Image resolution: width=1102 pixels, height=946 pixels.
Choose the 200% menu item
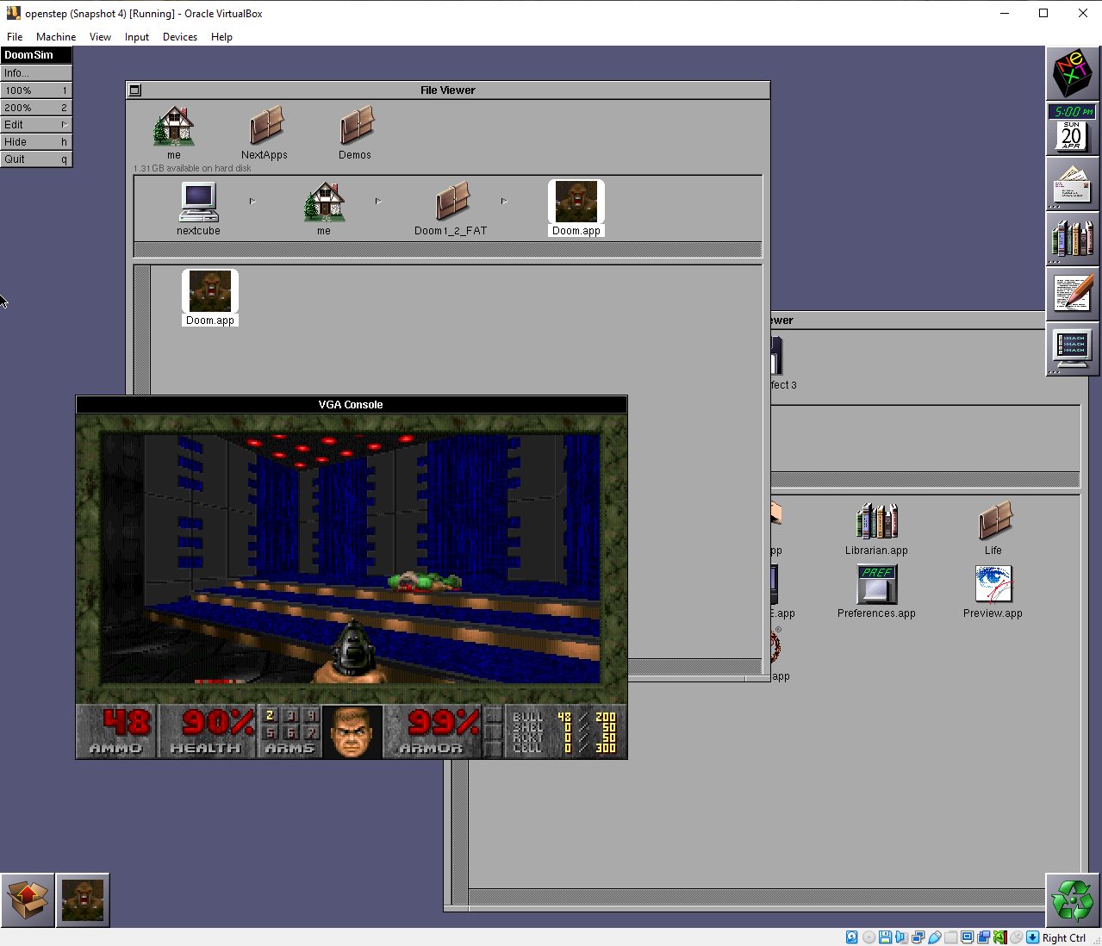tap(36, 108)
